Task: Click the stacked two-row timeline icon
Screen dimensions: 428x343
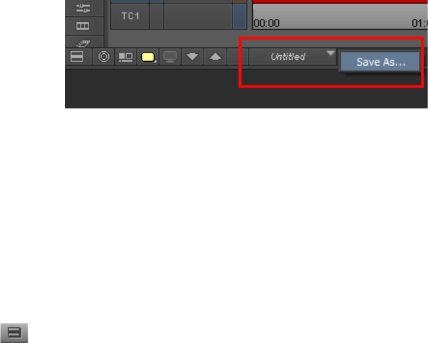Action: coord(77,57)
